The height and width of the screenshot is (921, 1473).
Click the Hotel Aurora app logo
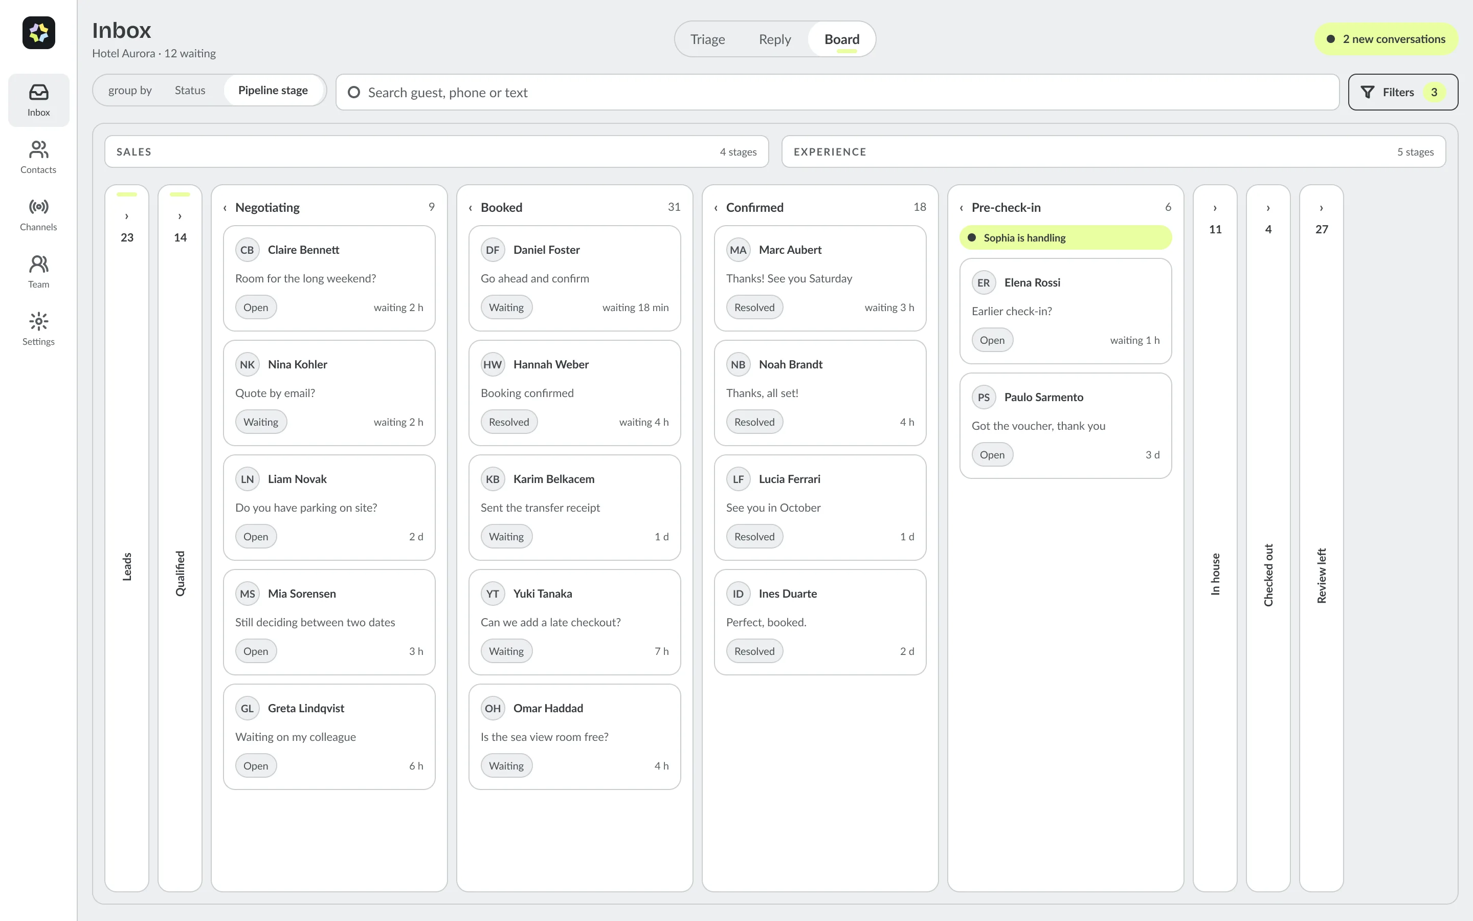(x=38, y=33)
